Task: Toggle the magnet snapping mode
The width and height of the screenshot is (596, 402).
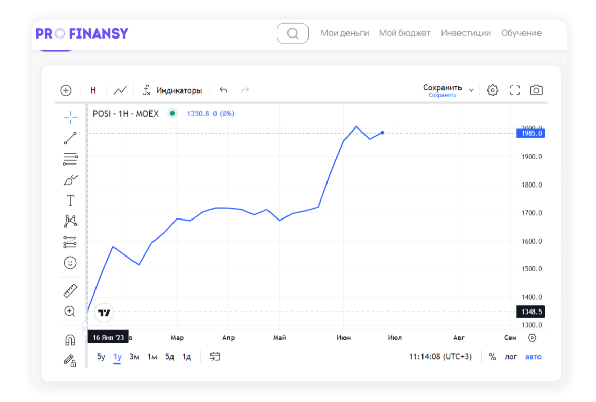Action: (x=70, y=340)
